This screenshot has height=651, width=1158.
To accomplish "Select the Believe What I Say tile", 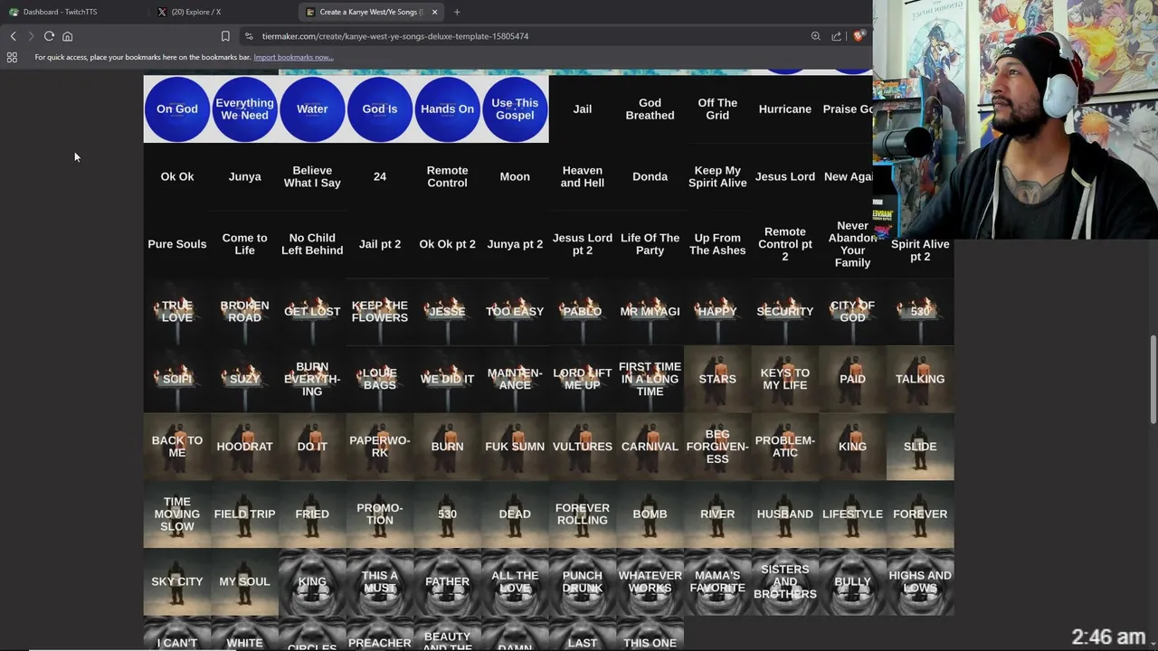I will click(312, 176).
